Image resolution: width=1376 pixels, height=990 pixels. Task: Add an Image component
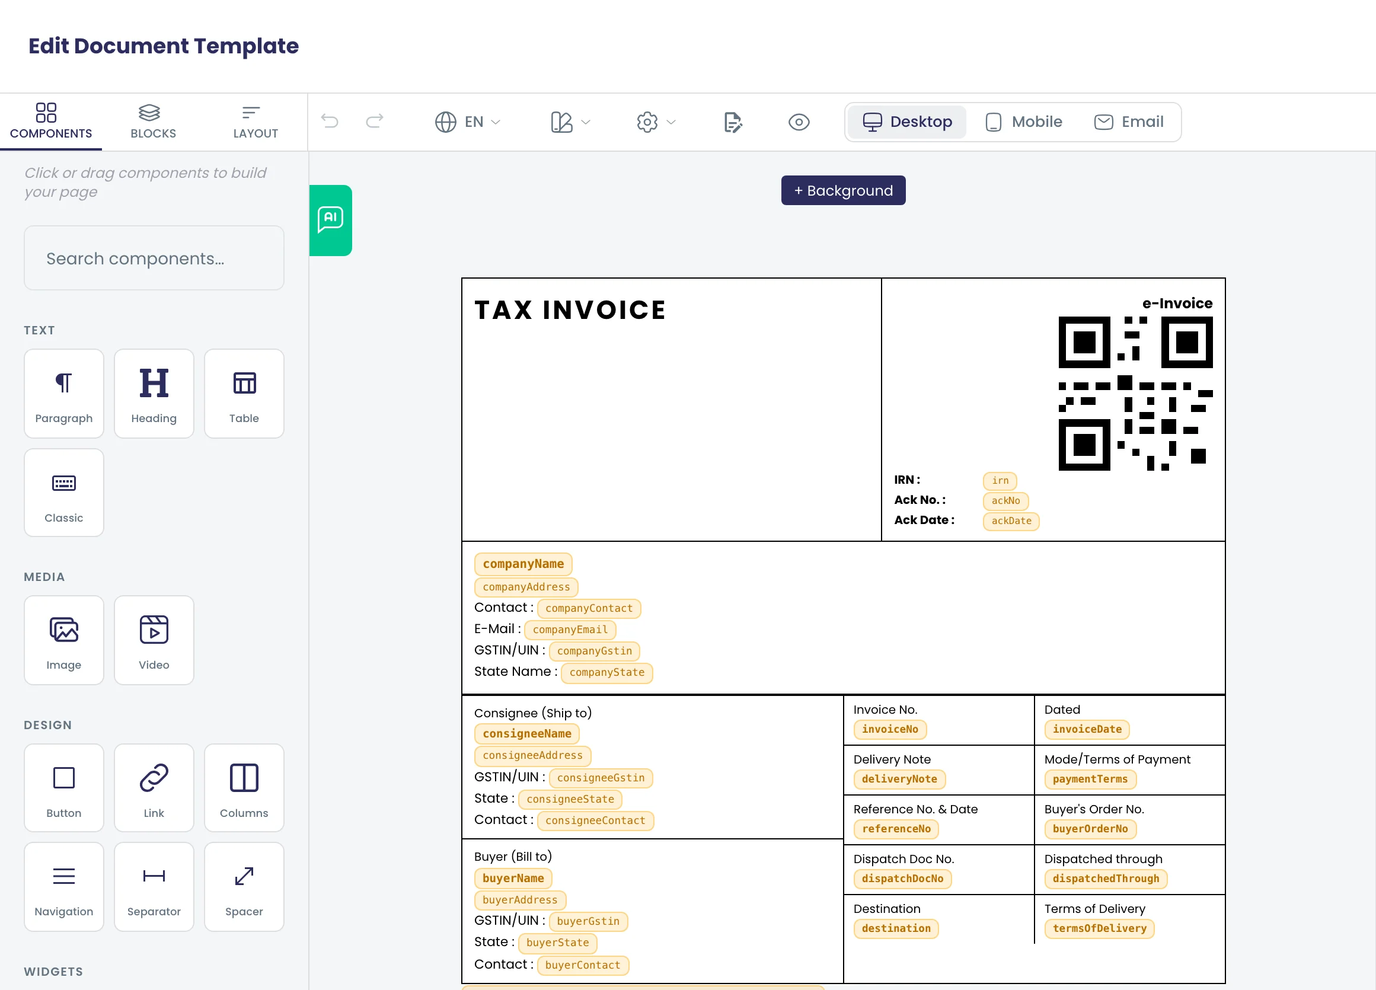click(63, 640)
